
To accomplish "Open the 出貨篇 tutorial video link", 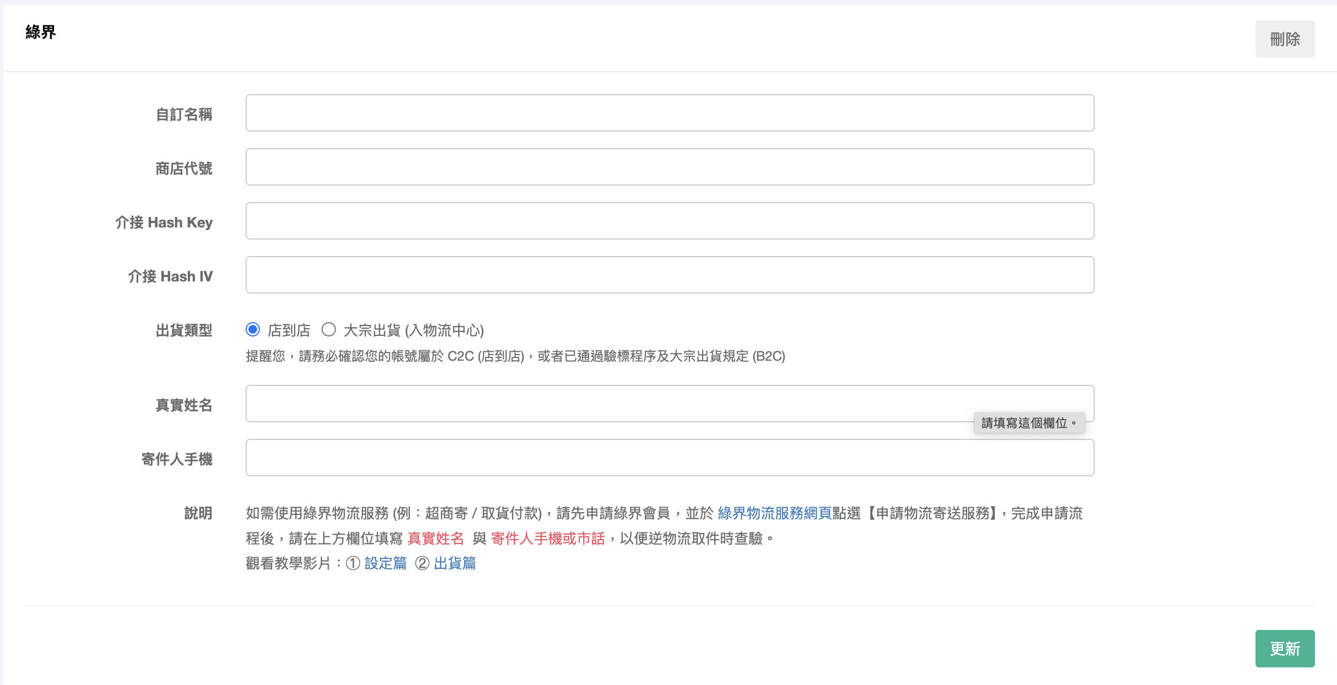I will click(455, 563).
